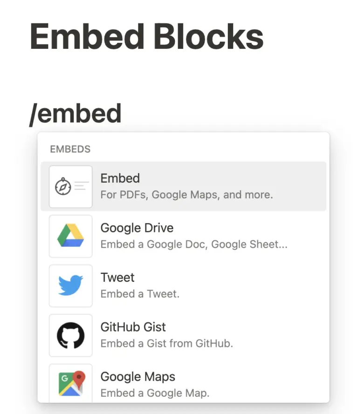Click the Embed Blocks page title
Screen dimensions: 358x414
[x=146, y=36]
